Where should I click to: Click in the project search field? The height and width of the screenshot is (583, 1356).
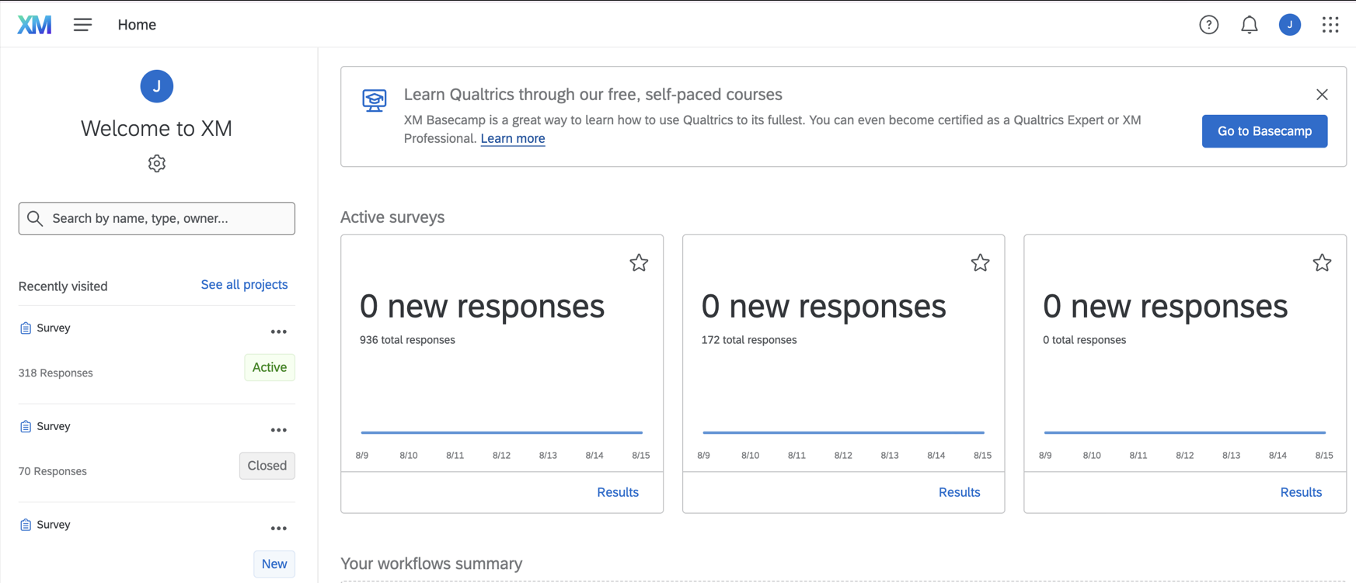click(x=157, y=219)
